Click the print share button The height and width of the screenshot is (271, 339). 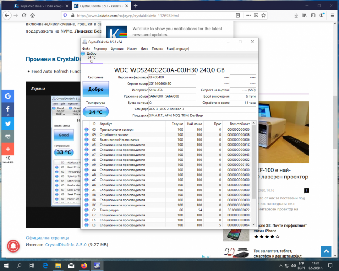coord(8,136)
